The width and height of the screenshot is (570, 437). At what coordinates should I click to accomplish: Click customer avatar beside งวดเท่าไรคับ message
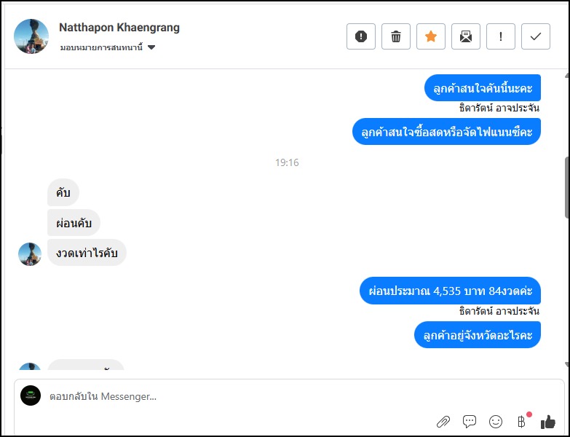(x=30, y=254)
